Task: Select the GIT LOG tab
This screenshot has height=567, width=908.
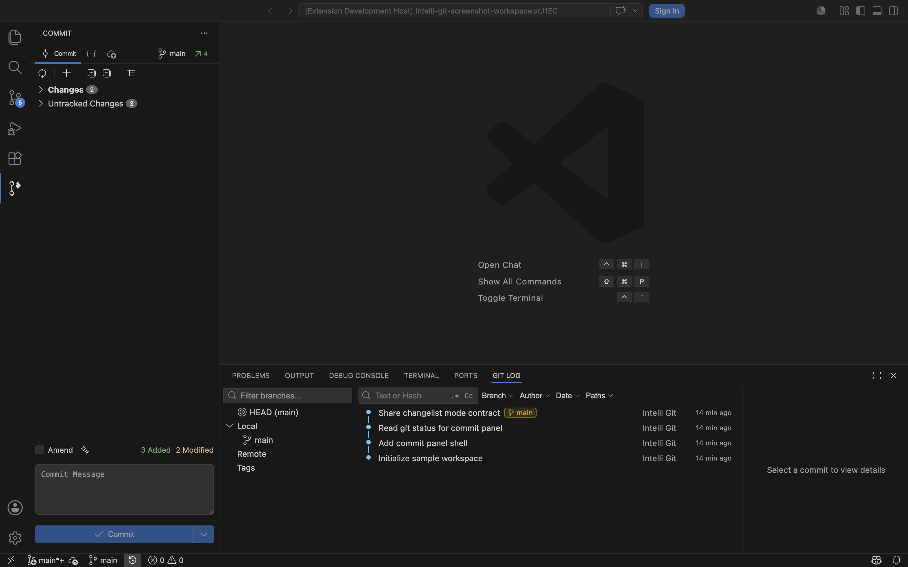Action: click(x=507, y=375)
